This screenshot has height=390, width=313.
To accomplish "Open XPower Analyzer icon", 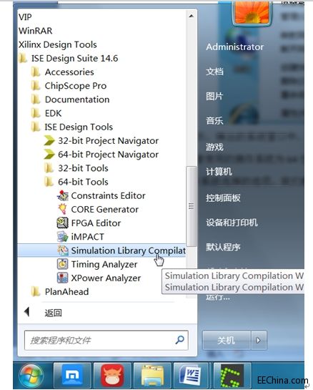I will coord(63,278).
